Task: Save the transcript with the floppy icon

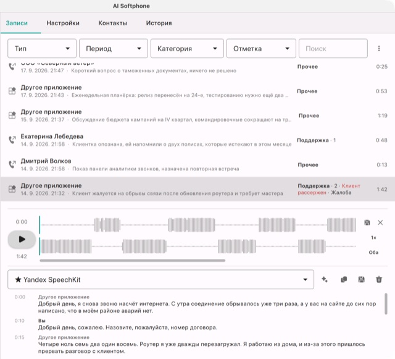Action: click(x=361, y=279)
